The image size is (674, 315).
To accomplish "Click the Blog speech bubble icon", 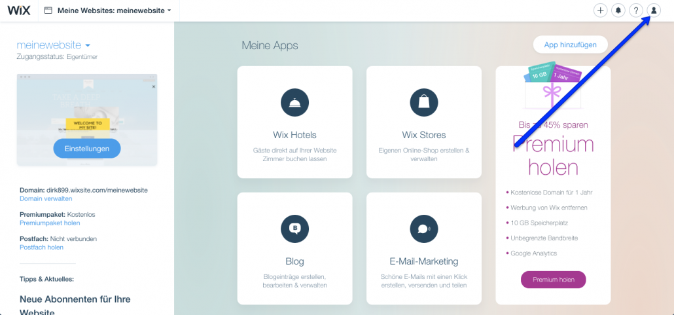I will point(294,229).
